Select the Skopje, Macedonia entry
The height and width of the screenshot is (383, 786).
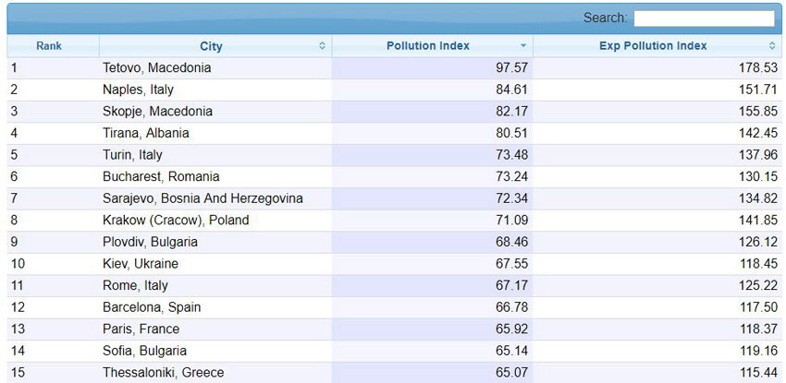click(157, 112)
